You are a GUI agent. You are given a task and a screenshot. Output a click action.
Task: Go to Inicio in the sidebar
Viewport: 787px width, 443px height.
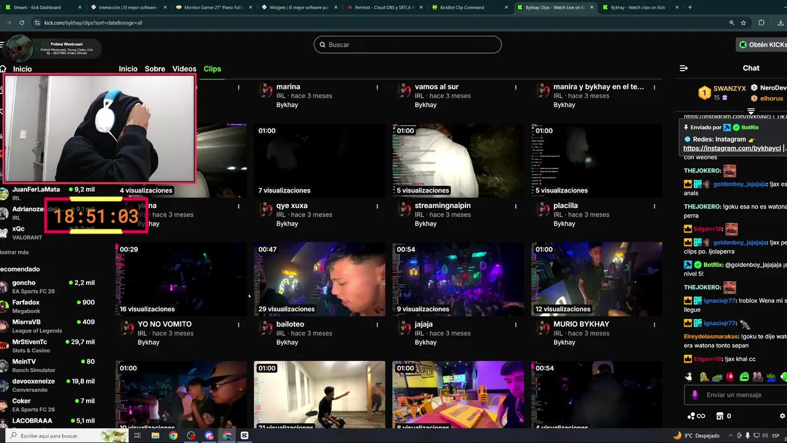(x=22, y=69)
